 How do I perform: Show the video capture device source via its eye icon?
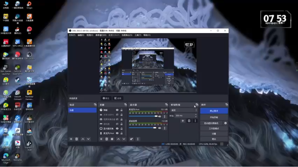point(117,119)
